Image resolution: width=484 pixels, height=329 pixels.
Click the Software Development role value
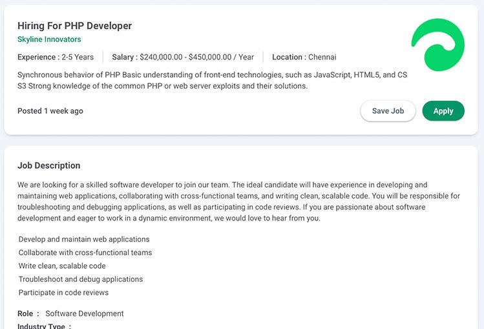(x=85, y=313)
